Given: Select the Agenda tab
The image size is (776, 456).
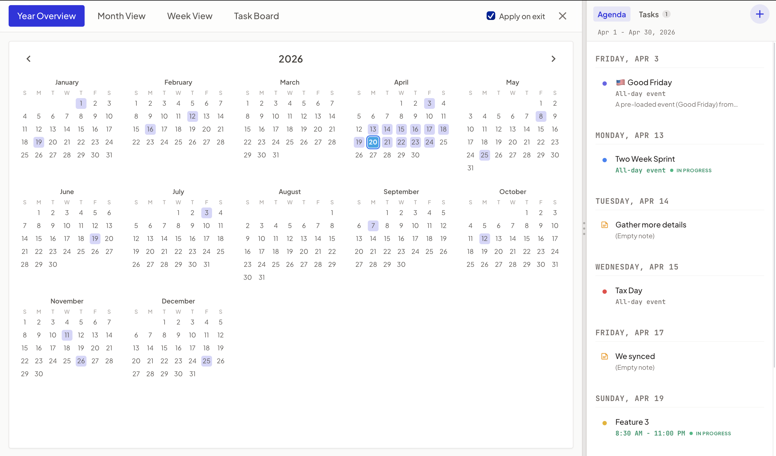Looking at the screenshot, I should (x=612, y=15).
